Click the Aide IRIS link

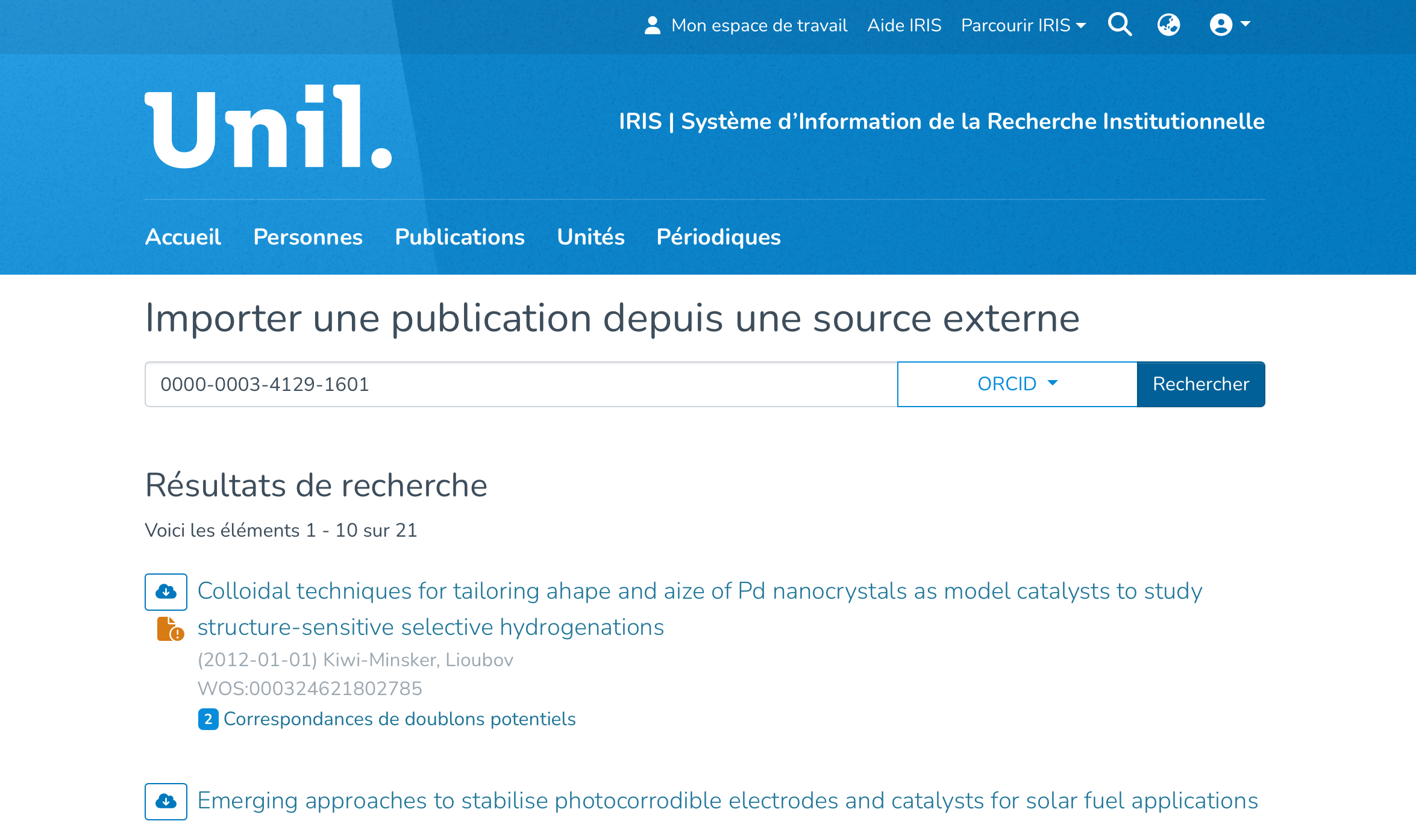(904, 25)
